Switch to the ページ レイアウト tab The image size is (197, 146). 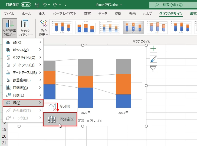tap(64, 14)
